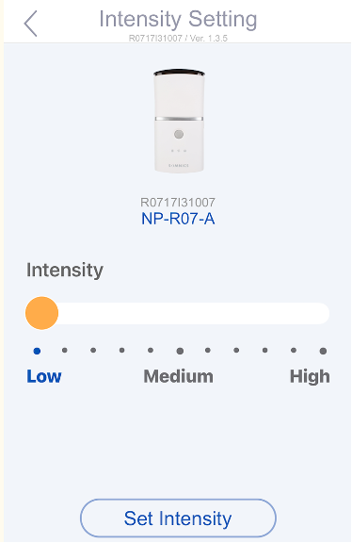Viewport: 352px width, 543px height.
Task: Go back using the top-left arrow
Action: [30, 24]
